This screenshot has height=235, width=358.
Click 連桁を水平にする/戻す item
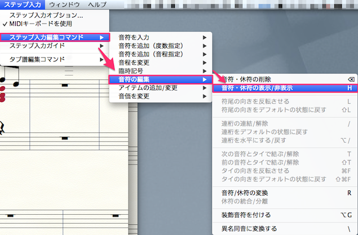[x=285, y=140]
